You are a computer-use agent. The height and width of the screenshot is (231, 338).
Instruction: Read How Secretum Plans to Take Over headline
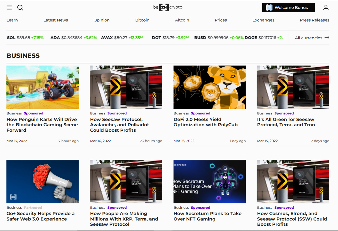point(208,216)
